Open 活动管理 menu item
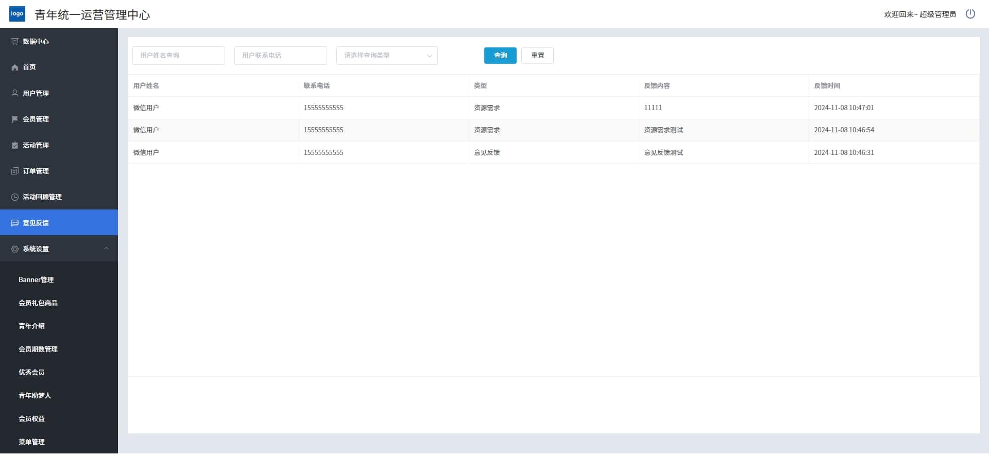 coord(59,145)
